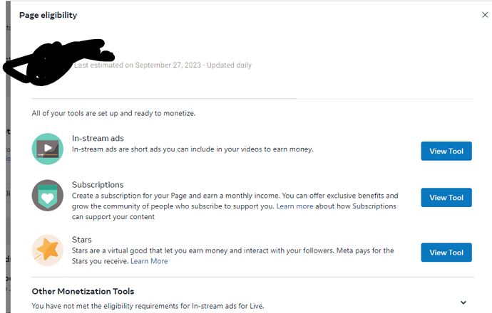
Task: Click the In-stream ads for Live notice
Action: [148, 306]
